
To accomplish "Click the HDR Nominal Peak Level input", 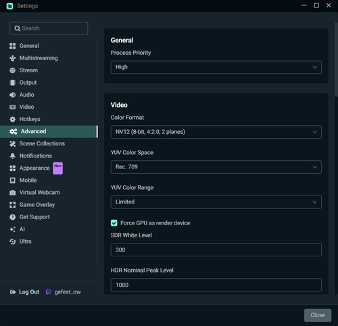I will click(x=216, y=285).
